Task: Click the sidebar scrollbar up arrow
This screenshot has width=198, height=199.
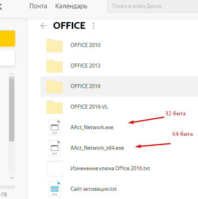Action: [x=11, y=73]
